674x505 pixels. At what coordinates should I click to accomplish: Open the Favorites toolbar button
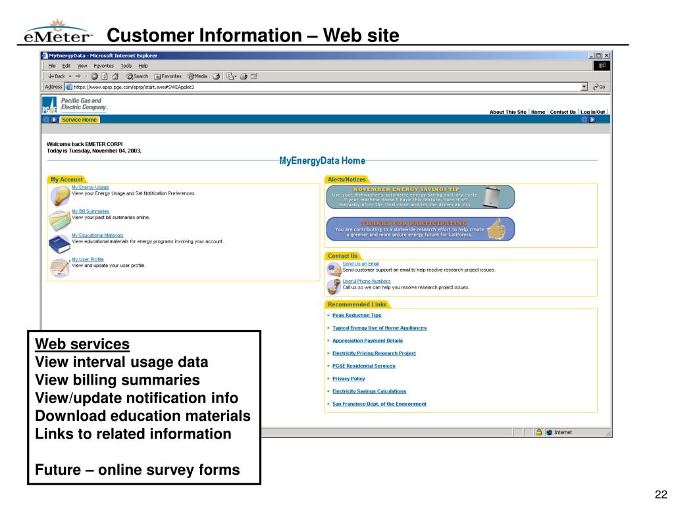tap(168, 76)
